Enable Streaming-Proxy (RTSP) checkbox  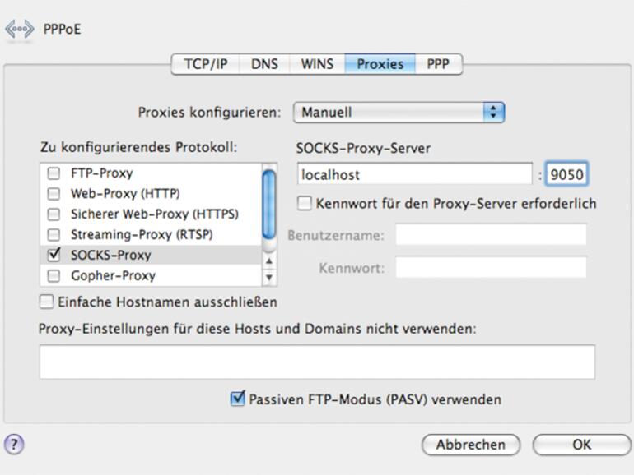tap(54, 235)
